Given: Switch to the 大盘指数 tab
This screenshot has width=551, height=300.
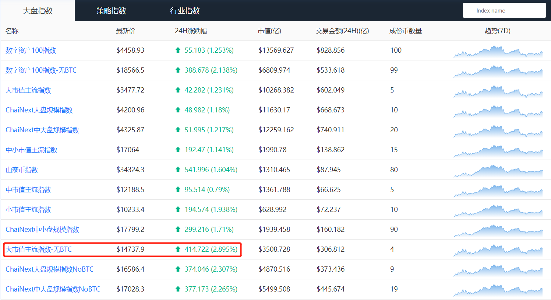Looking at the screenshot, I should 38,11.
